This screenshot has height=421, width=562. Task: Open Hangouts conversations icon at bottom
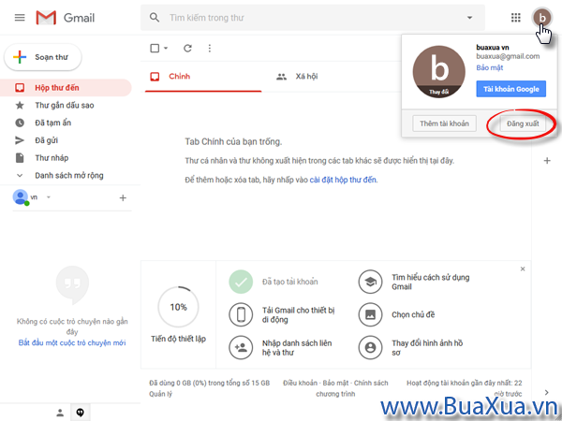pos(80,413)
